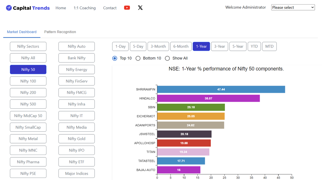This screenshot has height=180, width=322.
Task: Open the YouTube channel icon
Action: click(x=127, y=8)
